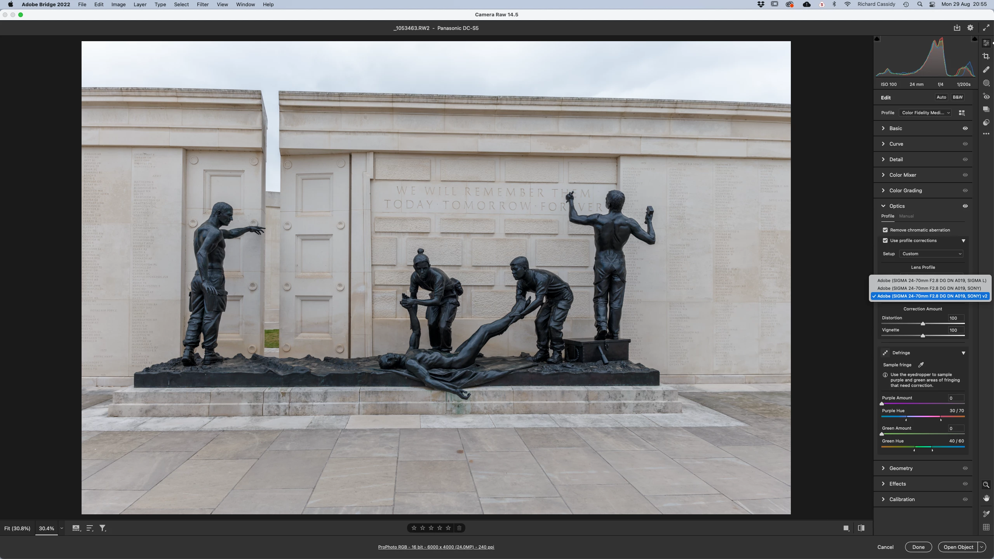Open the Setup Custom dropdown
994x559 pixels.
pyautogui.click(x=931, y=254)
